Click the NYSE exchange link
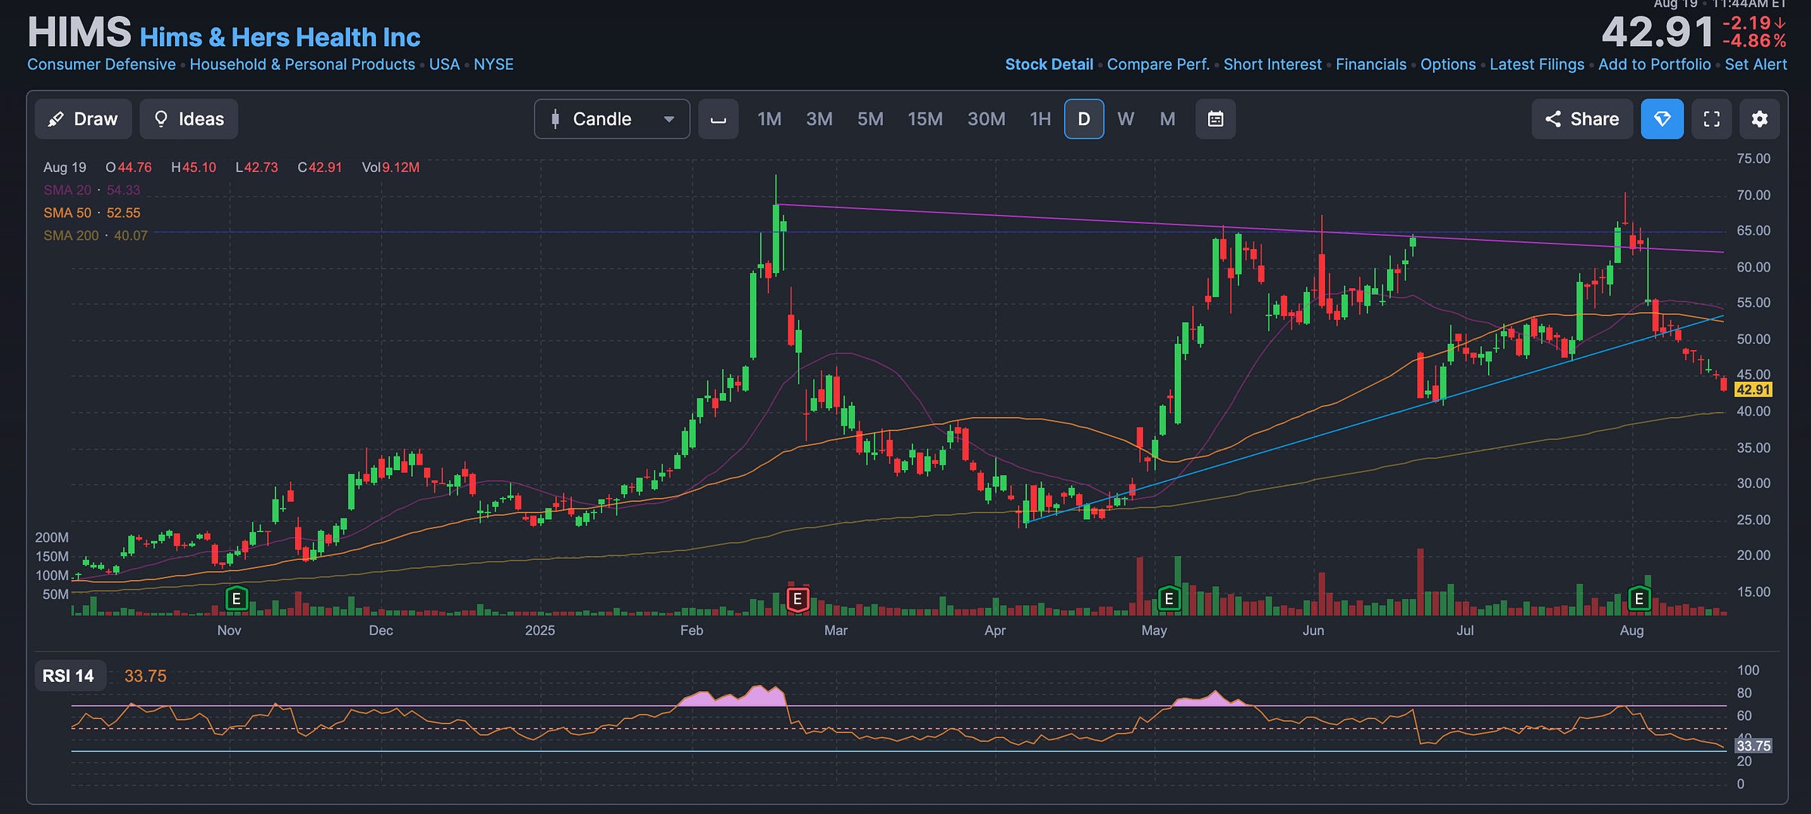This screenshot has width=1811, height=814. (x=493, y=65)
